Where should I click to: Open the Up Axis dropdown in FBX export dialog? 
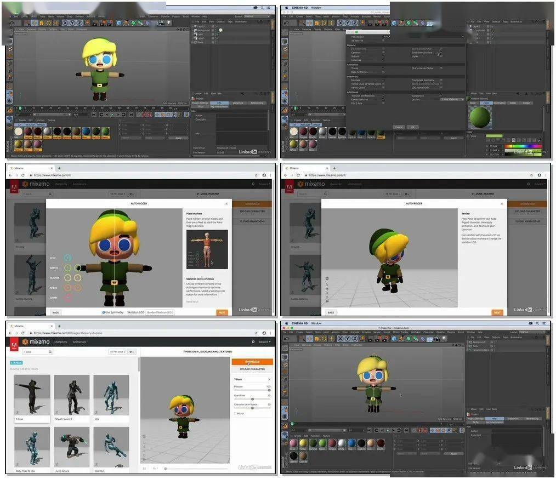click(x=452, y=100)
